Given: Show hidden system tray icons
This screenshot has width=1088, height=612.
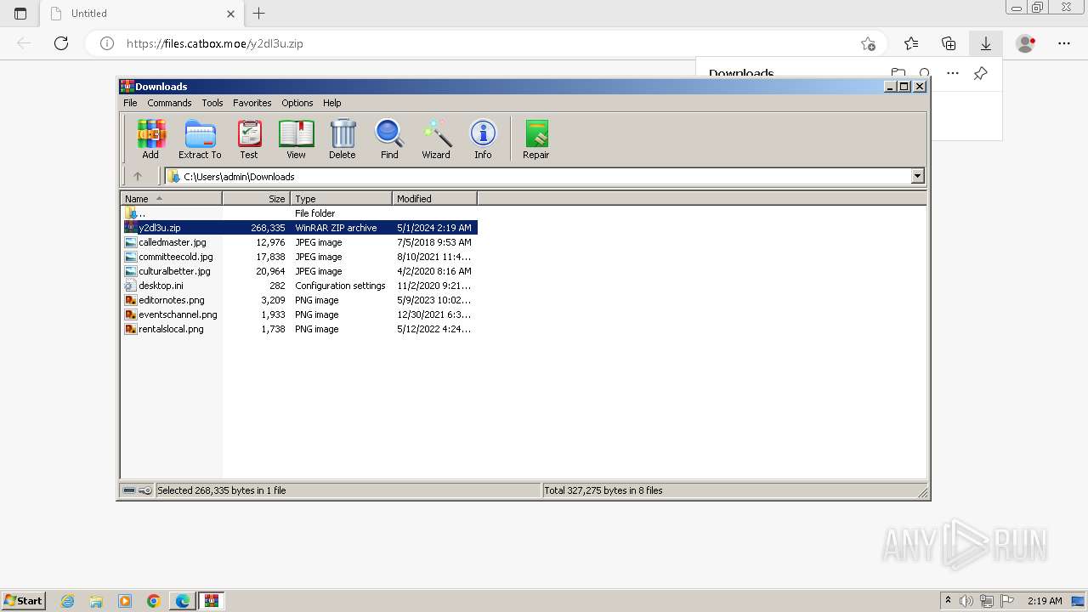Looking at the screenshot, I should (x=948, y=601).
